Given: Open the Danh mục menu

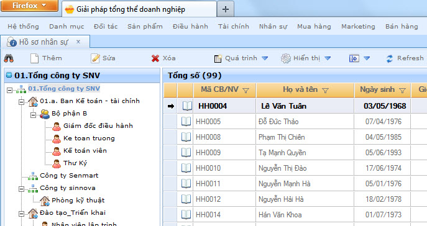Looking at the screenshot, I should tap(67, 26).
